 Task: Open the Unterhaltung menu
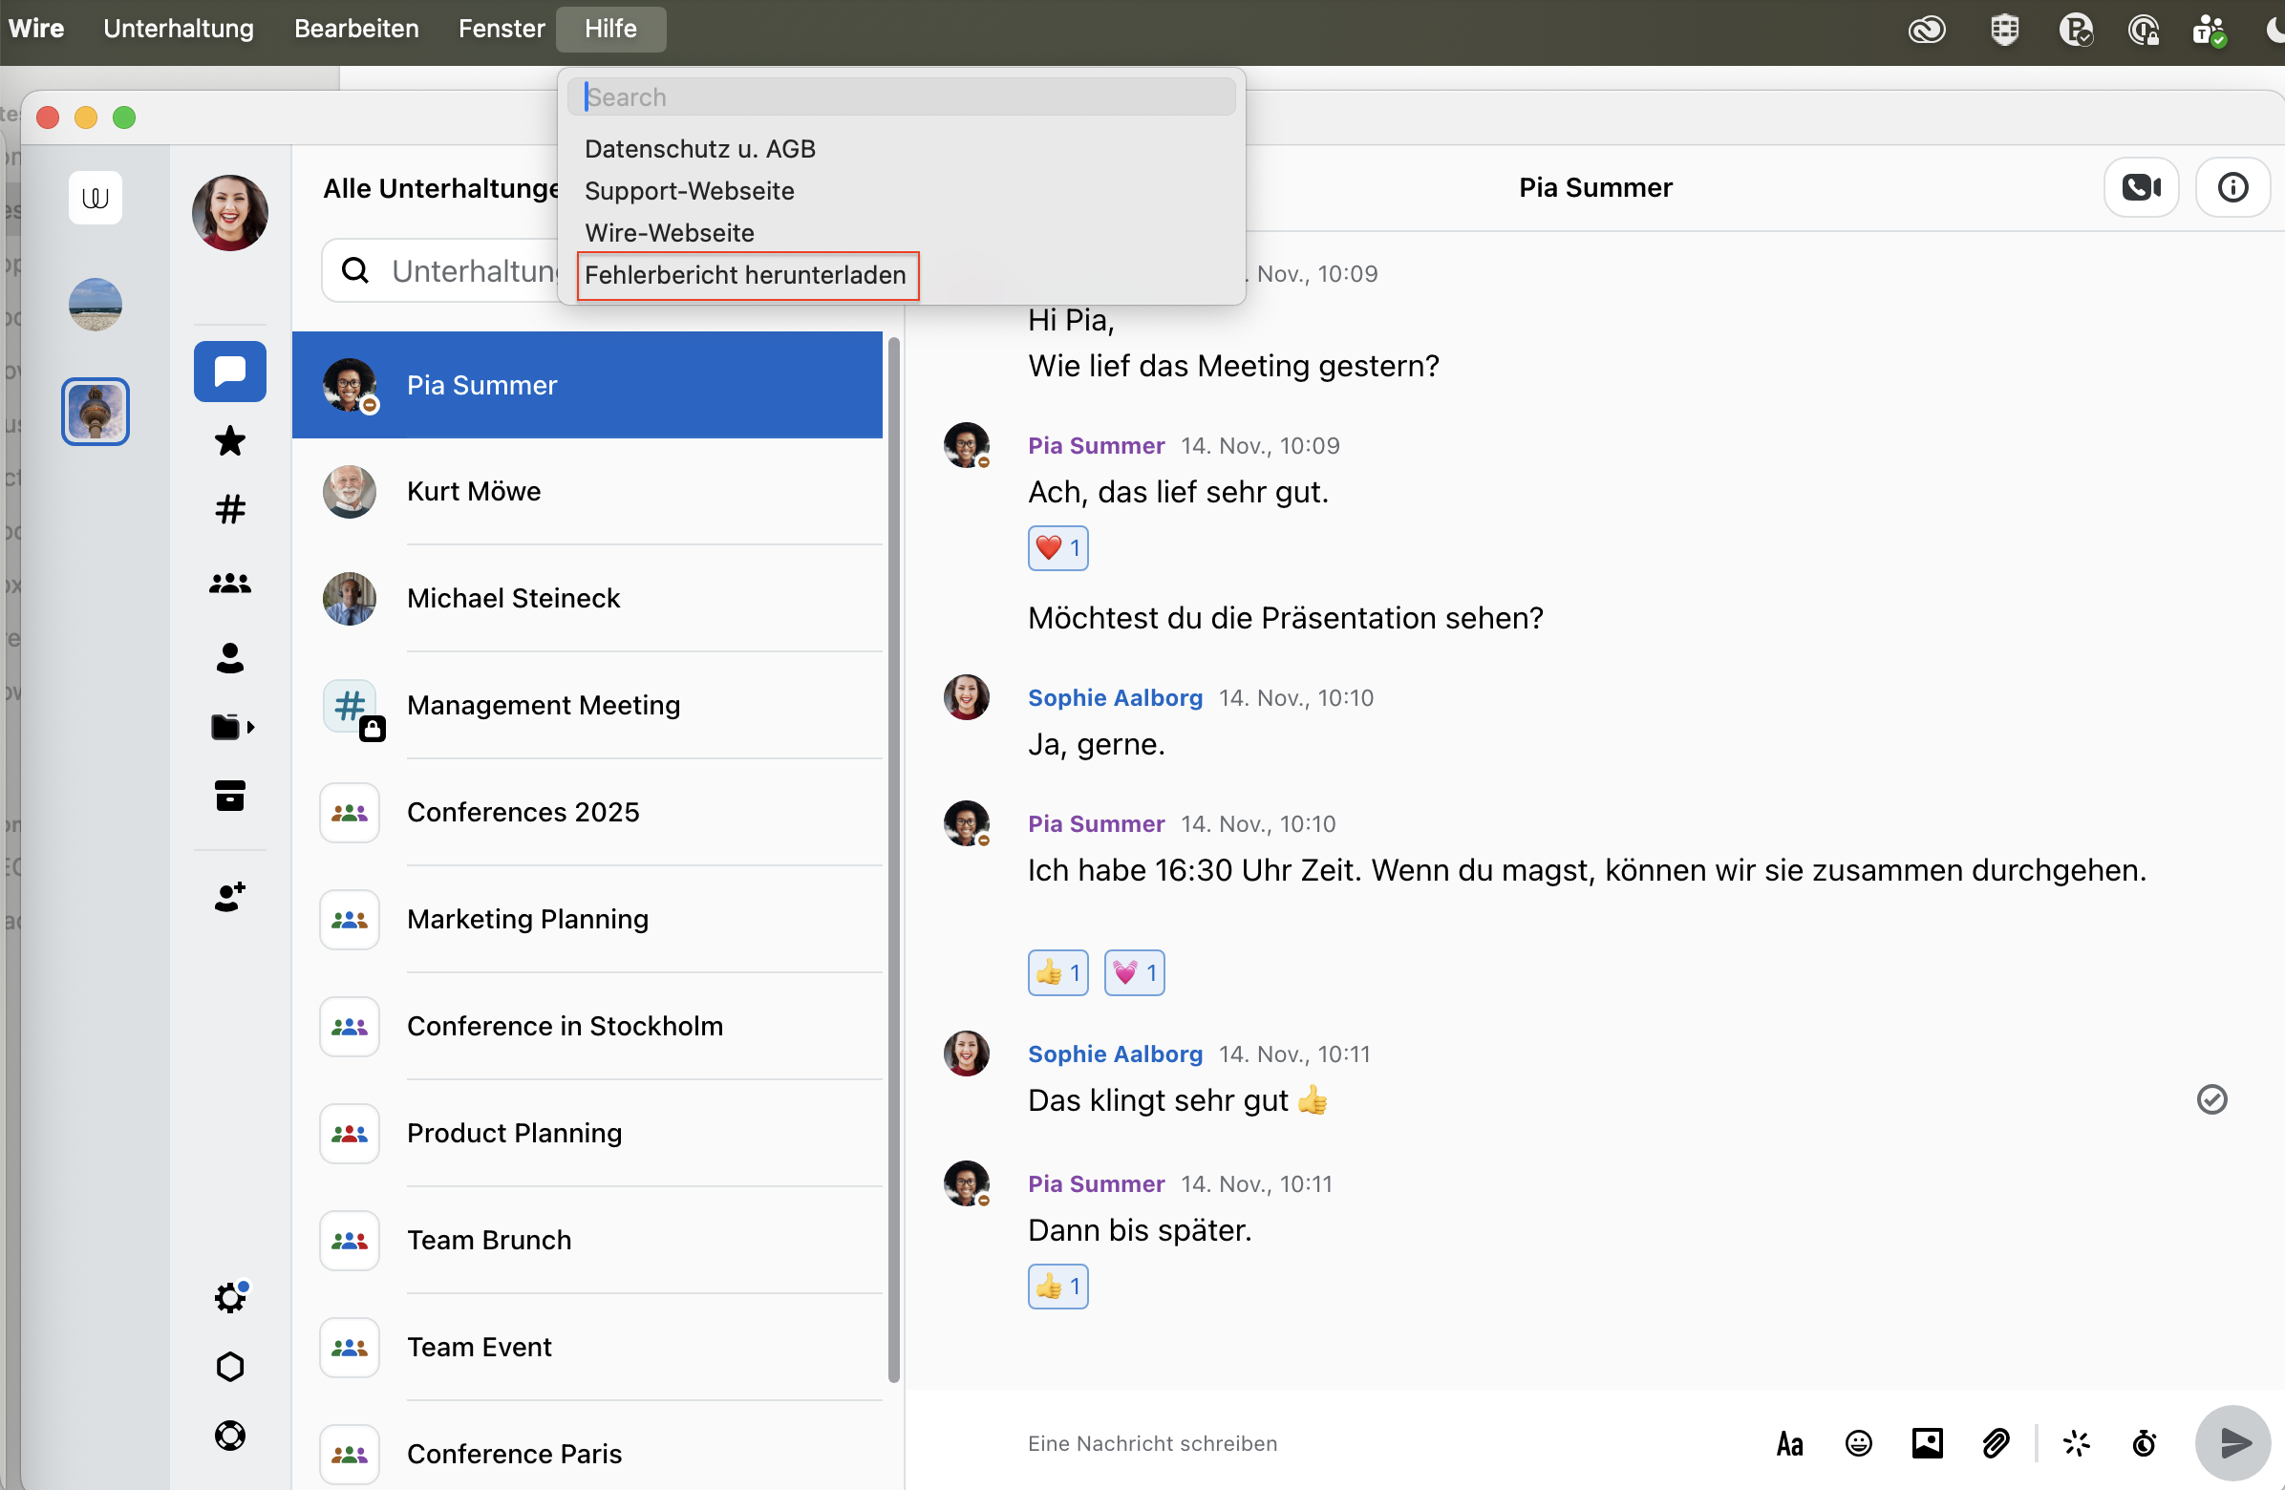(x=179, y=29)
